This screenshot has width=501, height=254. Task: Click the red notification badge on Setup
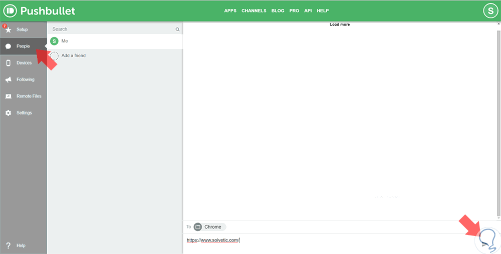(5, 26)
